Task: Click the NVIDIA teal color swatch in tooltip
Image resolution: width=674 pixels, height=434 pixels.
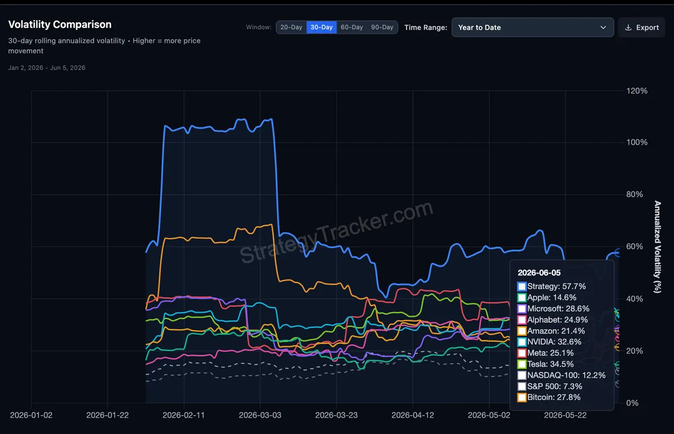Action: 522,342
